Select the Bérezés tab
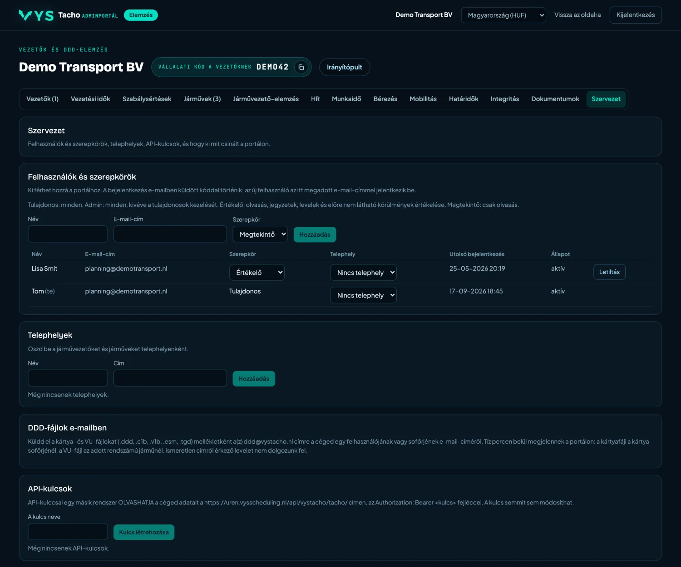This screenshot has height=567, width=681. pos(385,99)
